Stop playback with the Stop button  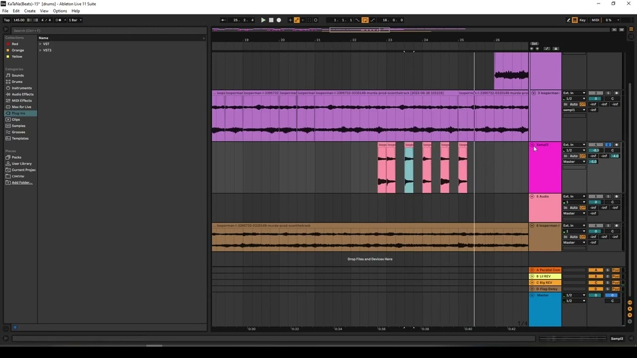click(271, 20)
